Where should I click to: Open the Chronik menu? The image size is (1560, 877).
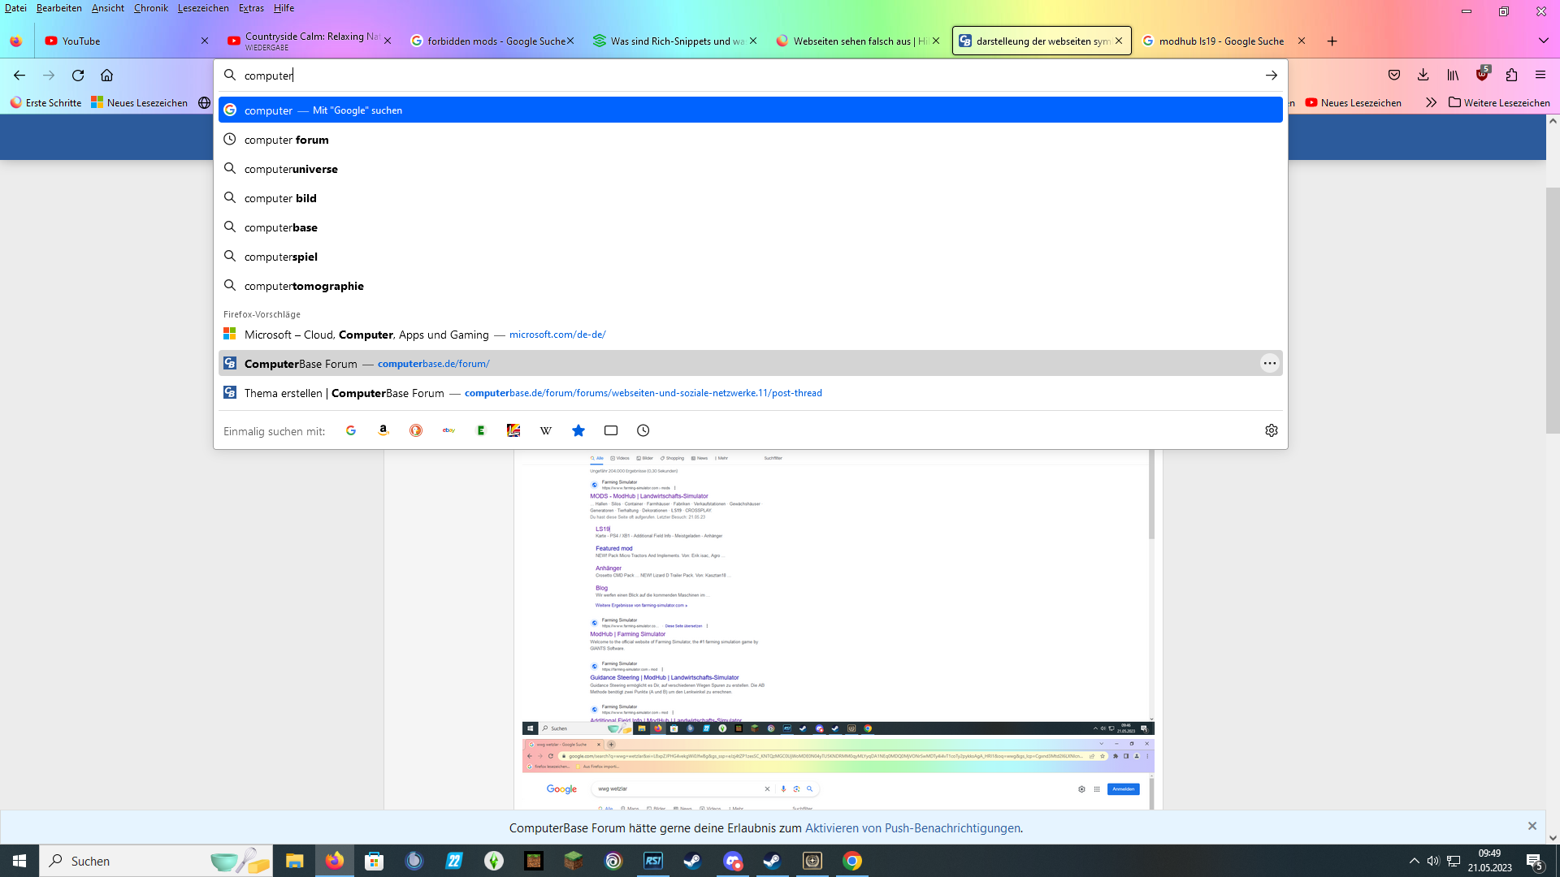(x=150, y=8)
